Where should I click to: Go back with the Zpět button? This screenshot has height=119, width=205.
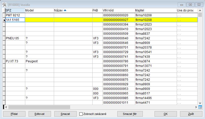point(191,114)
